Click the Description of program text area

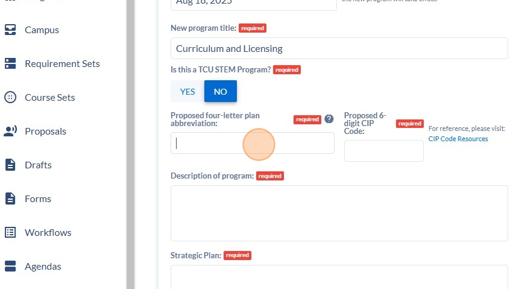pyautogui.click(x=339, y=213)
